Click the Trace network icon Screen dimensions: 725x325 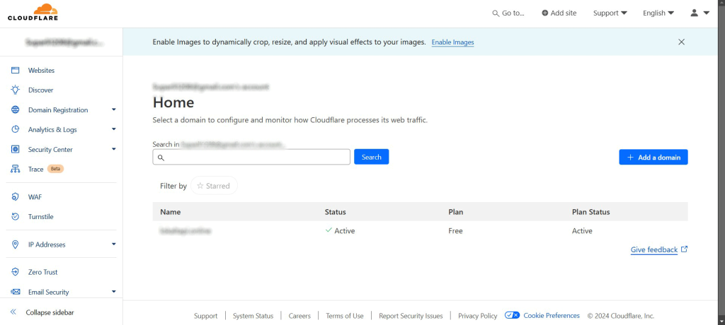(15, 170)
